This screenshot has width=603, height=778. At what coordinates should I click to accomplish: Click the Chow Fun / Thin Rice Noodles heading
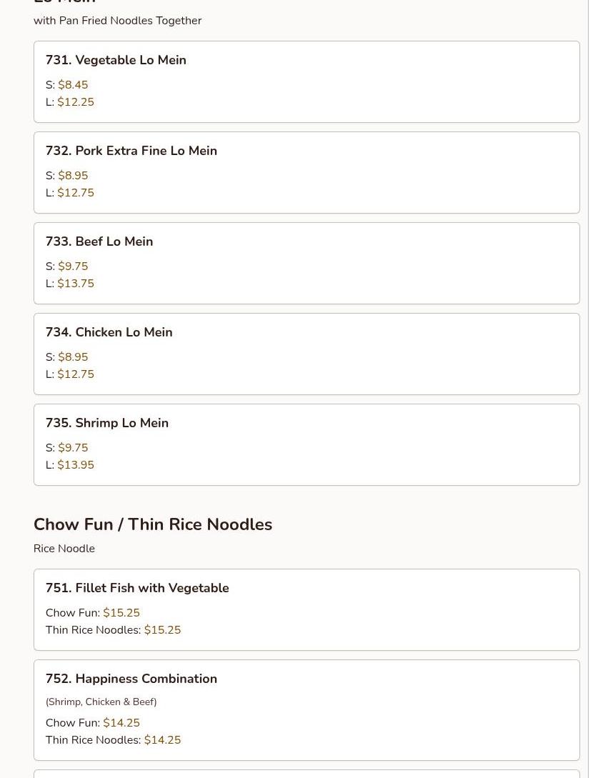point(153,524)
